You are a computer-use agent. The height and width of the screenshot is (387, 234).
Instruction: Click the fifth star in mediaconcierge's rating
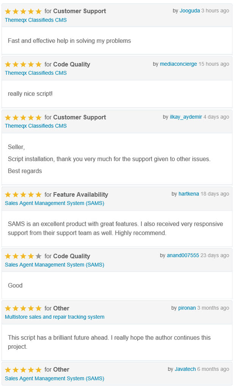tap(38, 64)
